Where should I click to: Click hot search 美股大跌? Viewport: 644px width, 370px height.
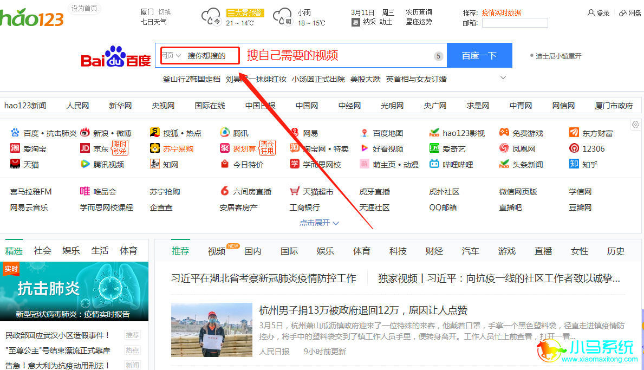(x=365, y=79)
